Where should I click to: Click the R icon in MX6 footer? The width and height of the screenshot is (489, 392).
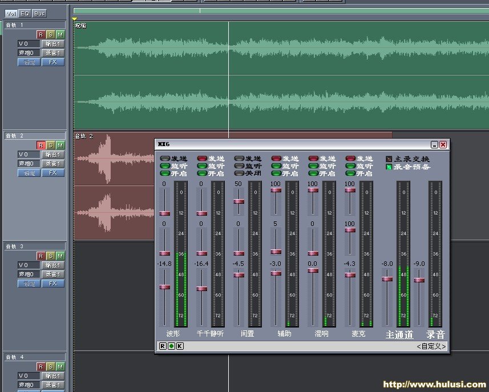click(x=163, y=346)
